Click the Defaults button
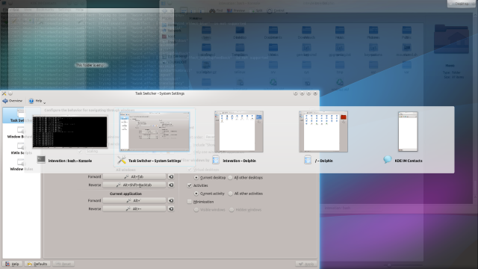Viewport: 478px width, 269px height. coord(37,264)
